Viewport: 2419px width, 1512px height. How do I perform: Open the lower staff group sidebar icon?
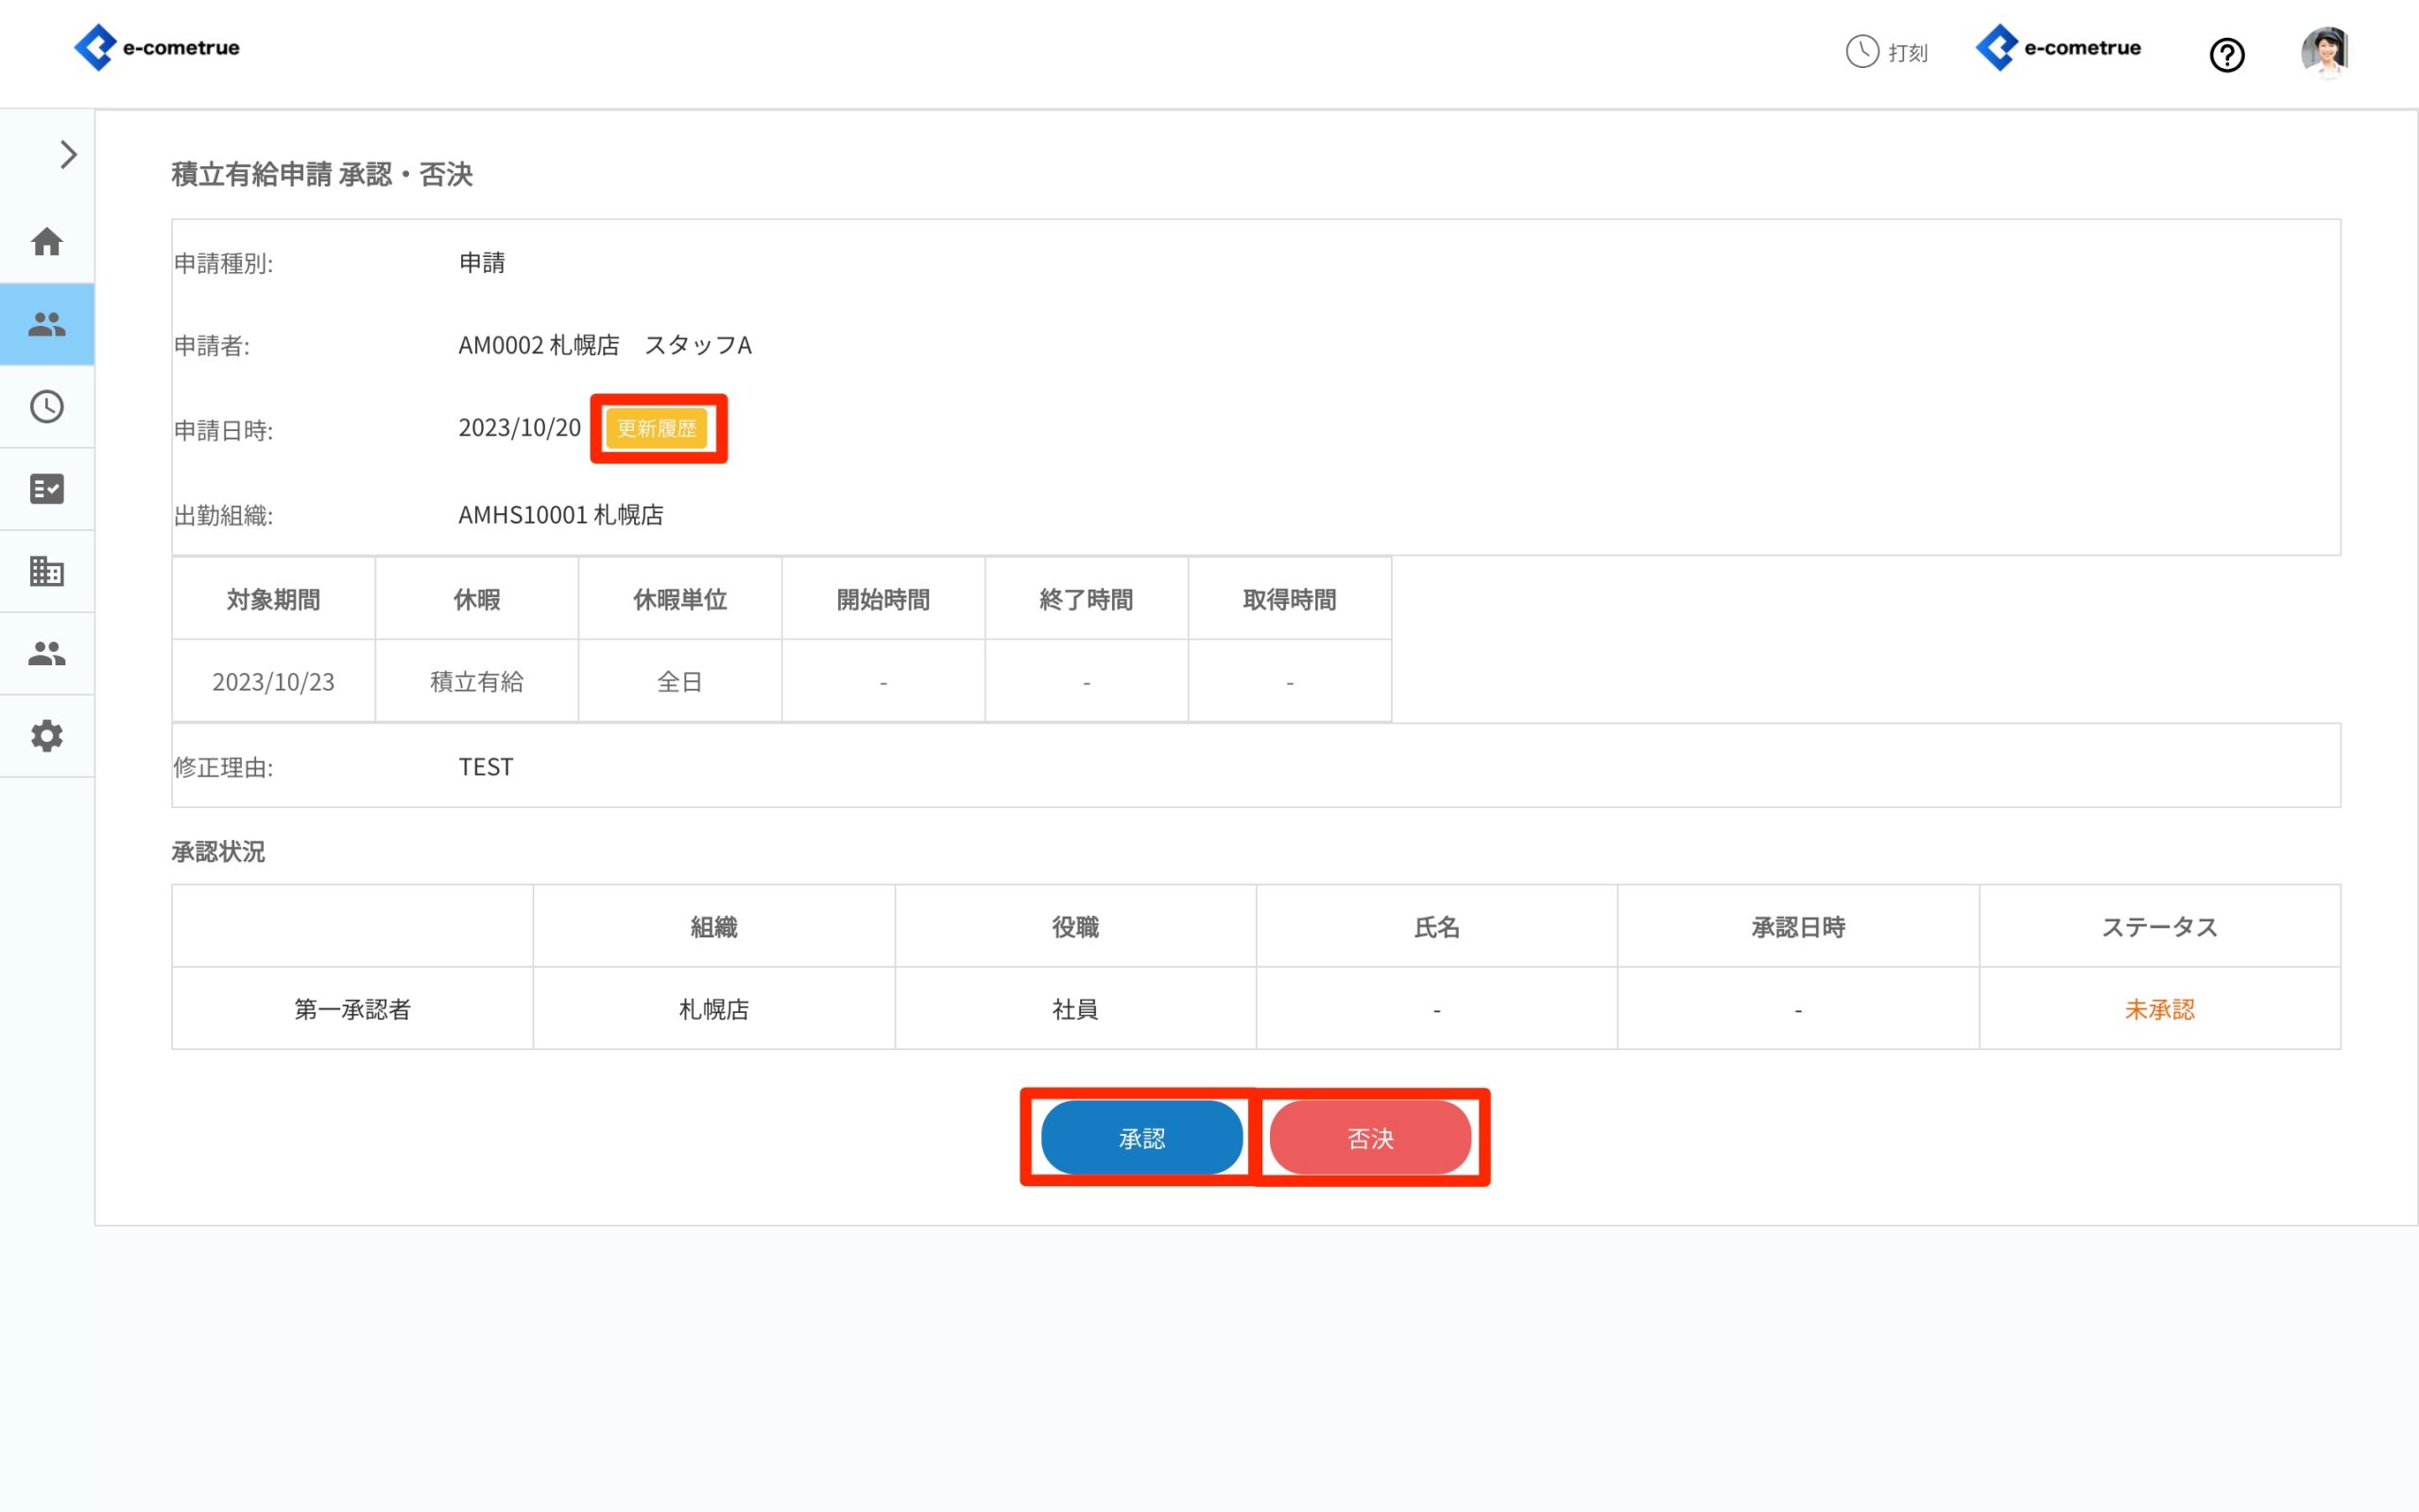coord(47,653)
